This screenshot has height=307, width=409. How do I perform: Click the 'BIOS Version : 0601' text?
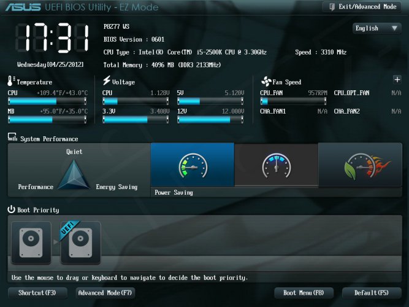coord(134,39)
